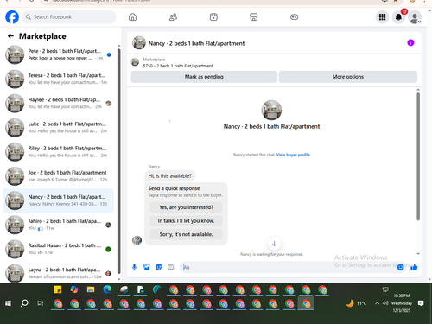Click Nancy's large profile picture in chat
The image size is (432, 324).
271,110
